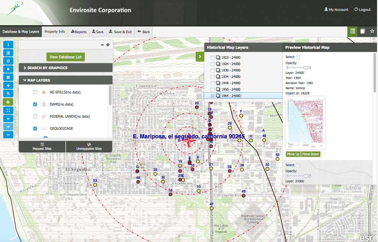The image size is (378, 242).
Task: Open the Property Info tab
Action: [x=55, y=32]
